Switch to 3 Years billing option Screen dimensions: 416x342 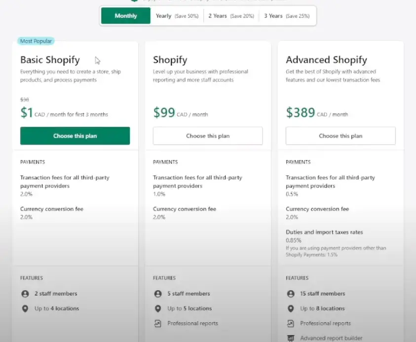(287, 16)
